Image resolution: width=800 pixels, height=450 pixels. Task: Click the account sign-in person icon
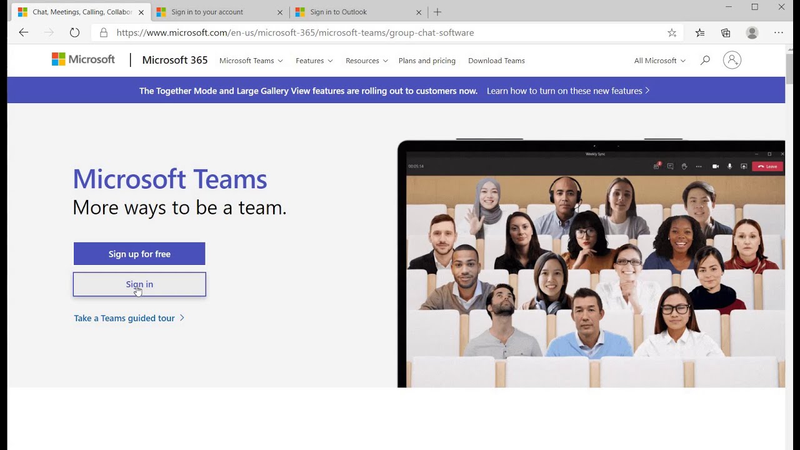pos(732,60)
